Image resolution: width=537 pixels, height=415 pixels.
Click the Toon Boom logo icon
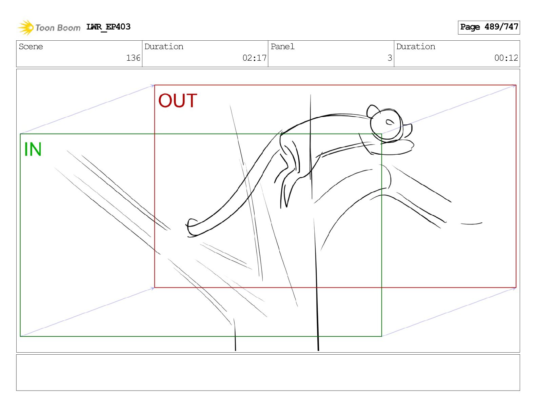26,27
